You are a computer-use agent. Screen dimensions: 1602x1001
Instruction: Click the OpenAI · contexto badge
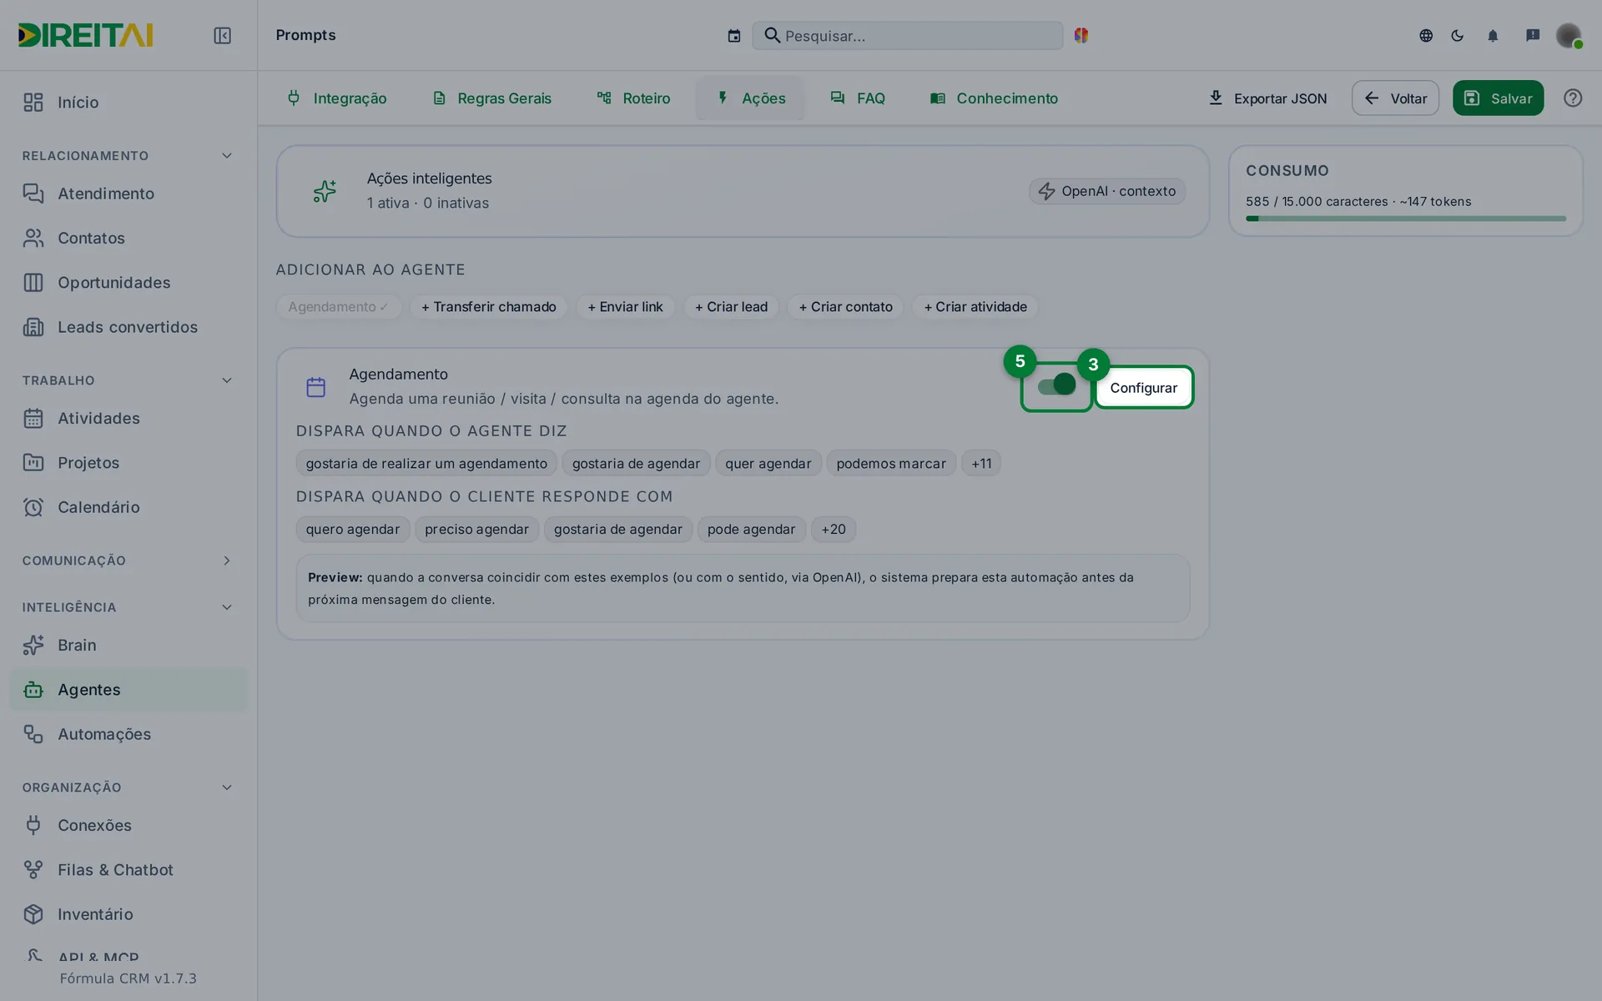(x=1106, y=191)
